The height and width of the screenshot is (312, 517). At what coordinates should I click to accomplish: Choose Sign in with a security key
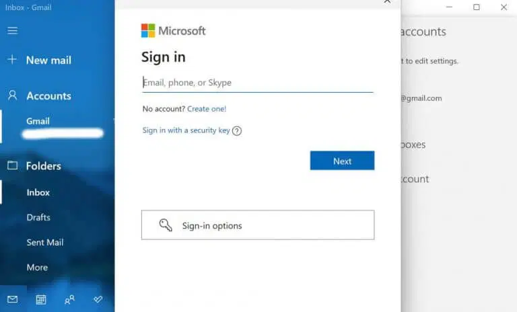coord(186,130)
